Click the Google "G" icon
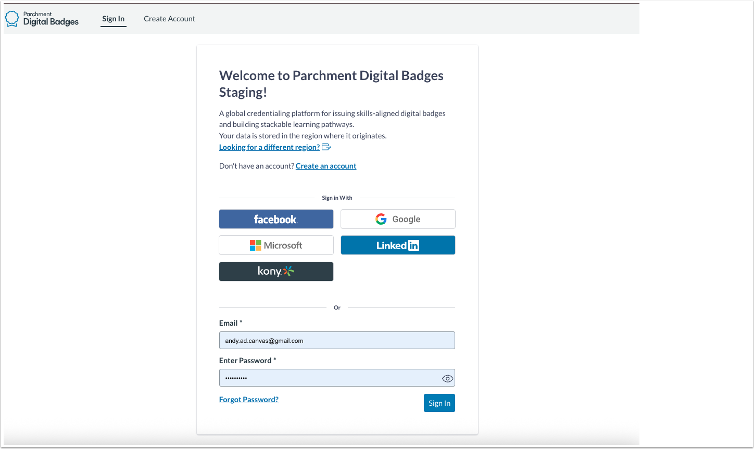 (x=381, y=219)
